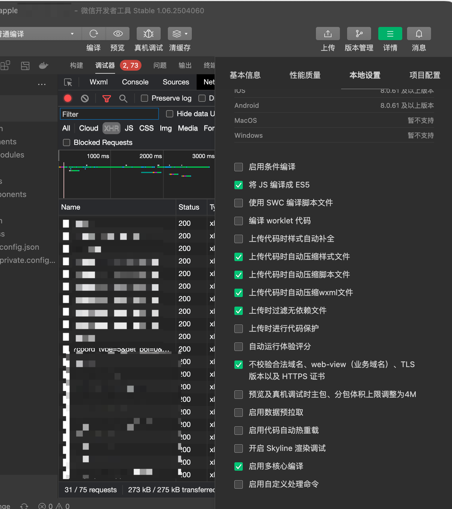Image resolution: width=452 pixels, height=509 pixels.
Task: Click the network timeline overview
Action: click(137, 174)
